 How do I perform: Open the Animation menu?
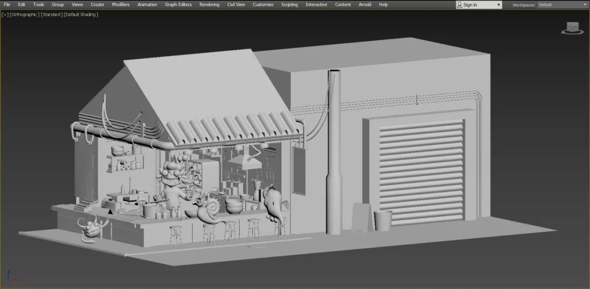click(x=147, y=4)
